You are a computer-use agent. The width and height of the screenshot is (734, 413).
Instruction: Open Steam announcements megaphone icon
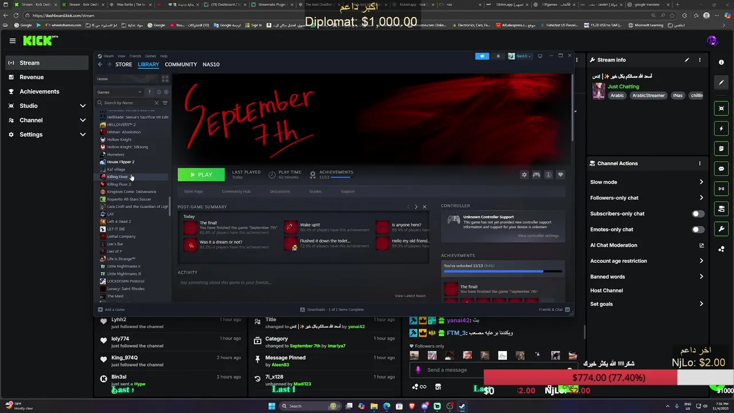coord(482,56)
